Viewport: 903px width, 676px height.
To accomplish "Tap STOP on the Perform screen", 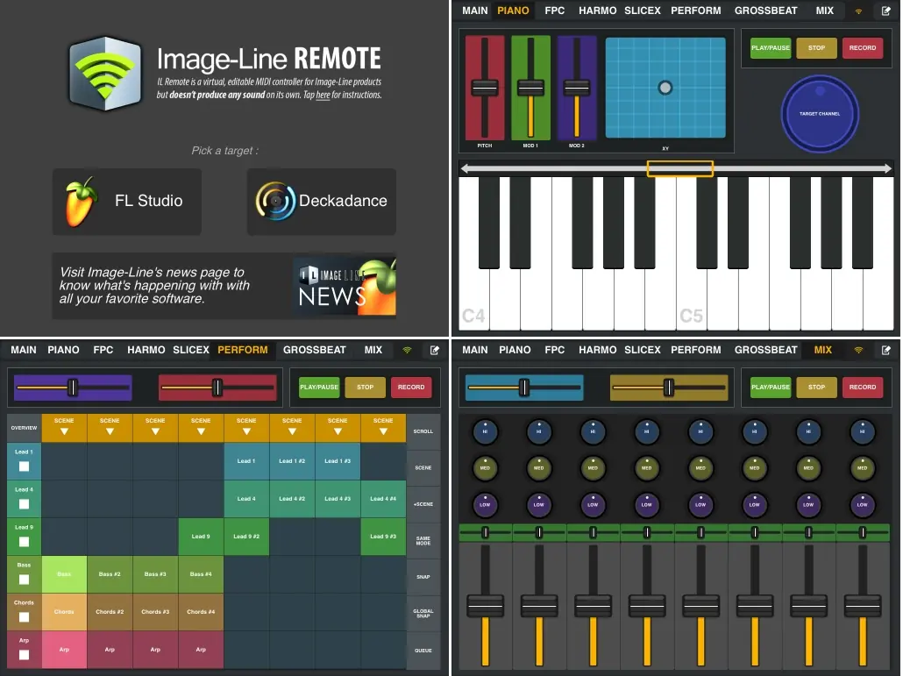I will [x=365, y=387].
